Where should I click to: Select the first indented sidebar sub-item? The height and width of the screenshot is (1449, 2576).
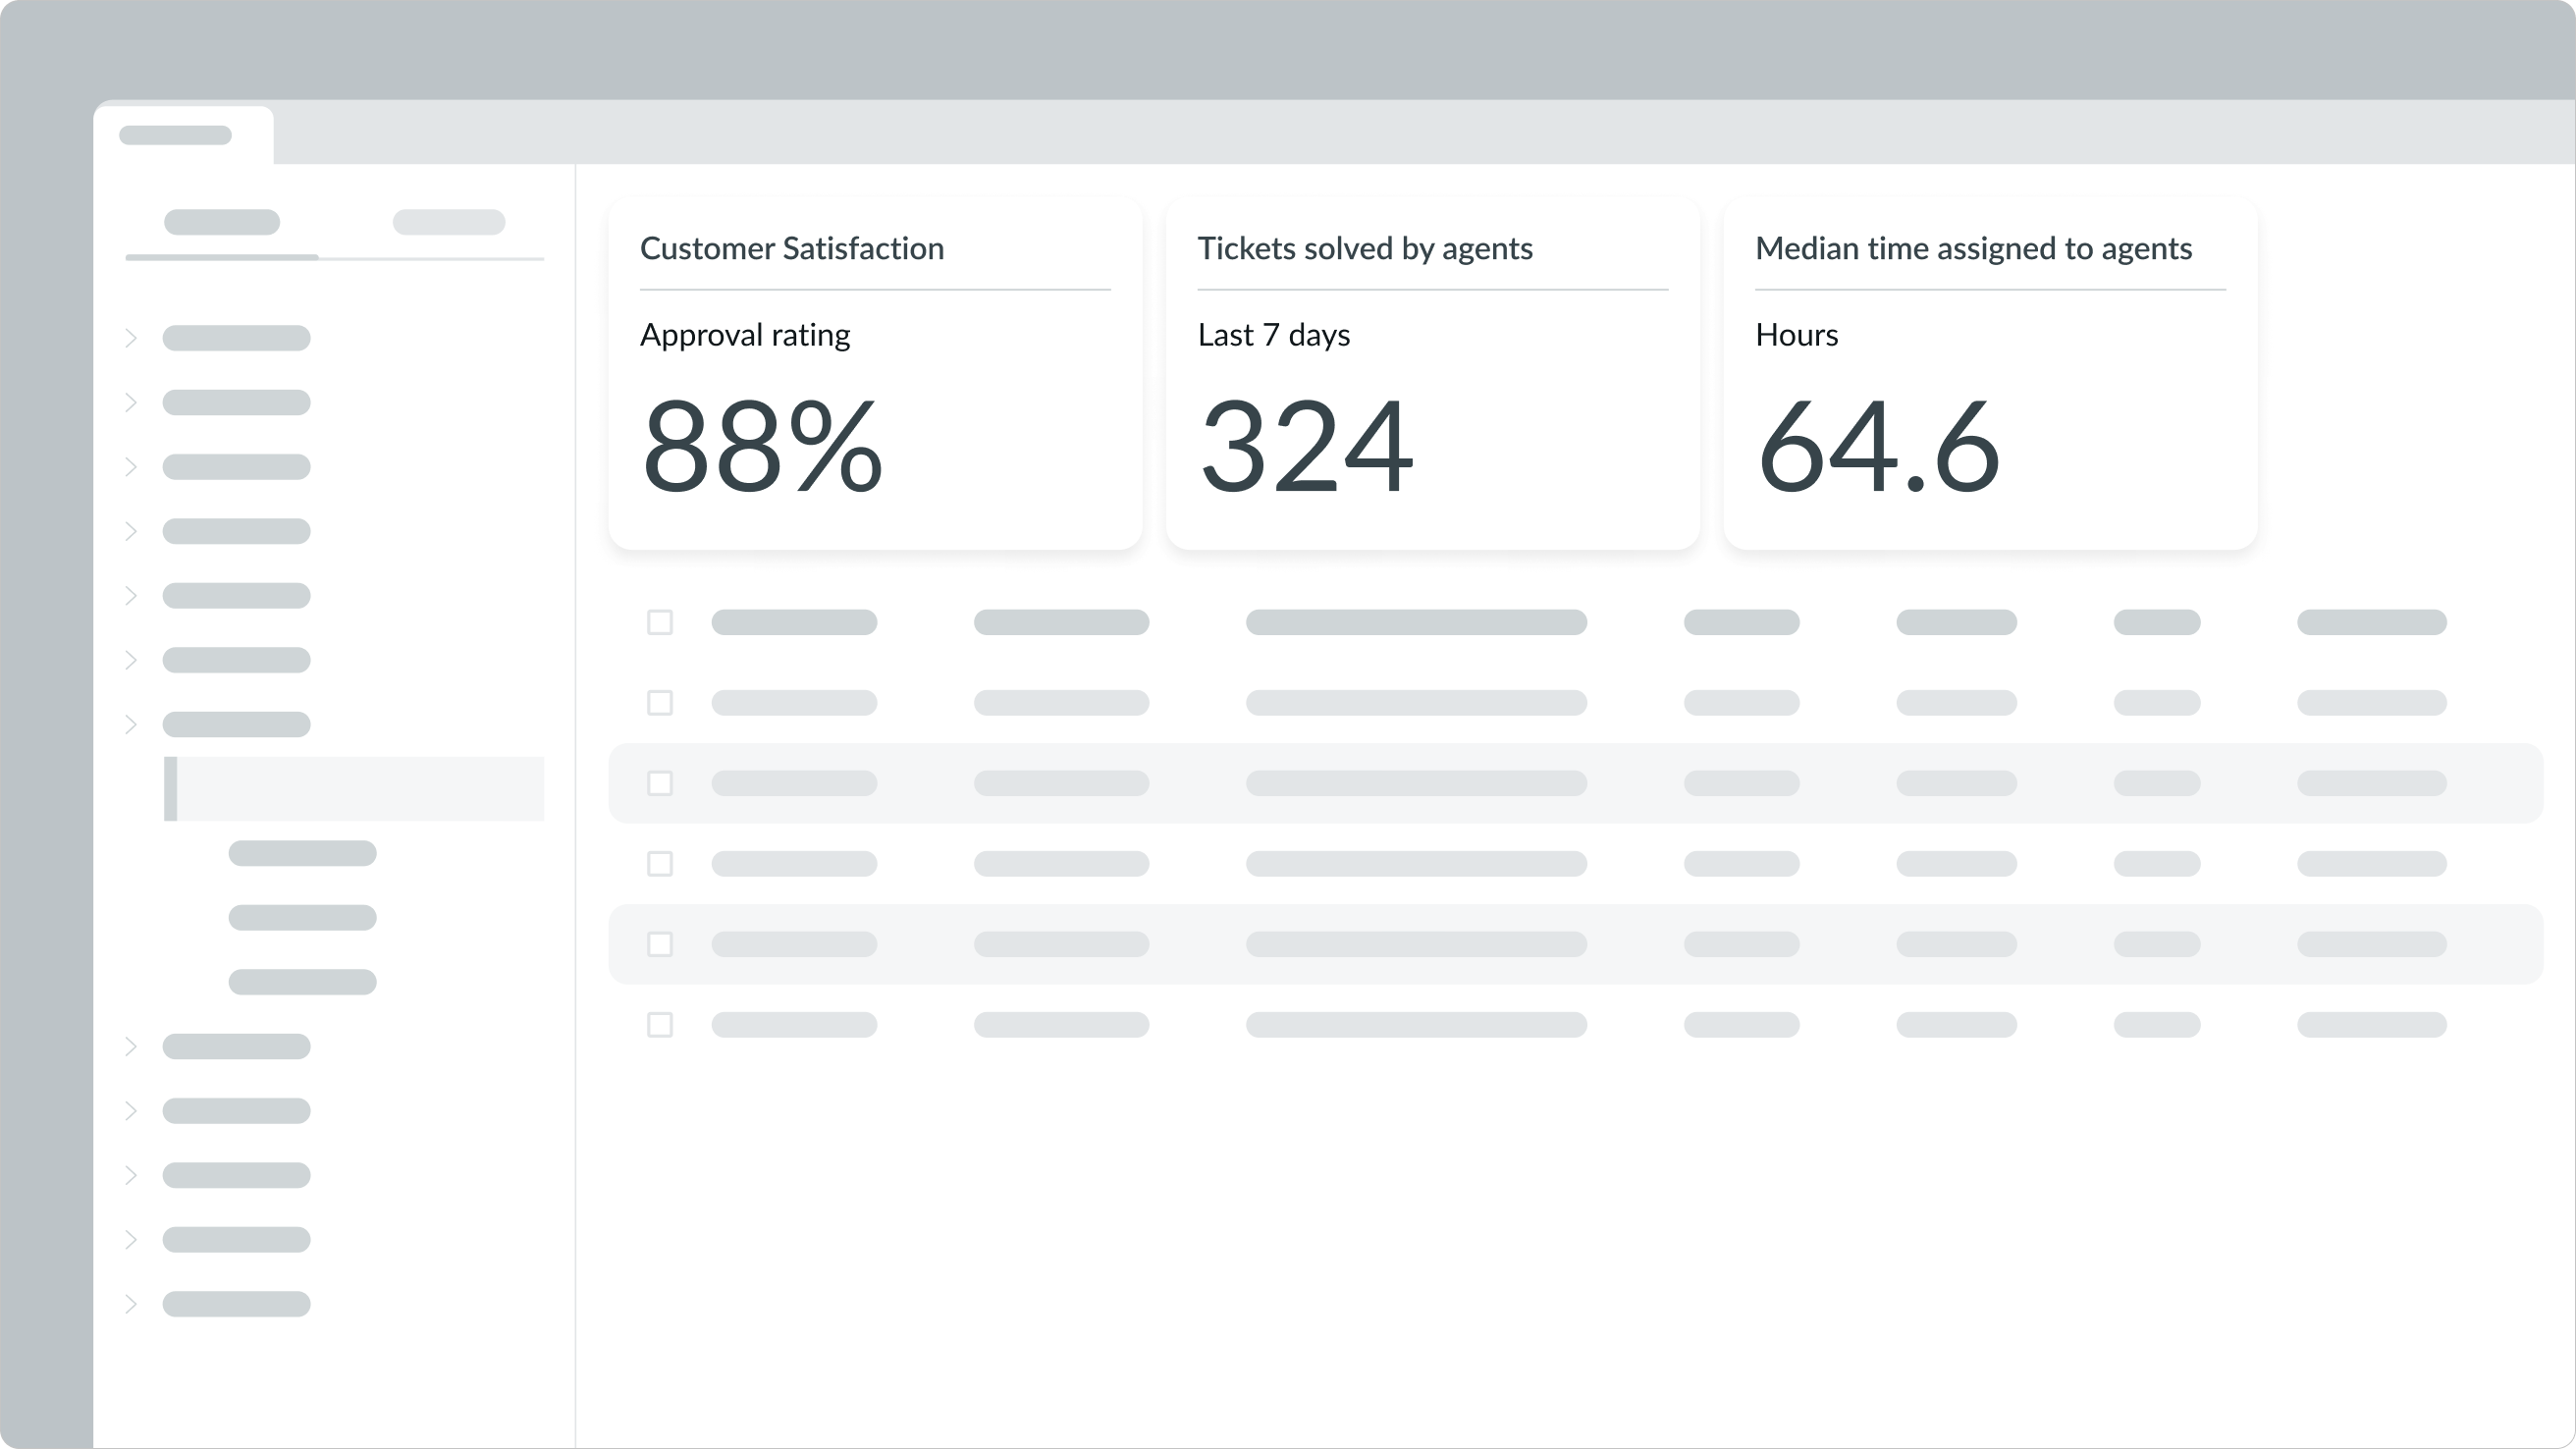302,852
